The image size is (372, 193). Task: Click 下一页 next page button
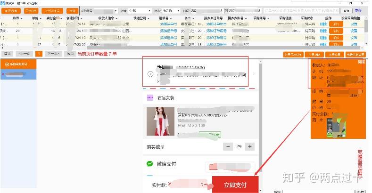point(53,54)
